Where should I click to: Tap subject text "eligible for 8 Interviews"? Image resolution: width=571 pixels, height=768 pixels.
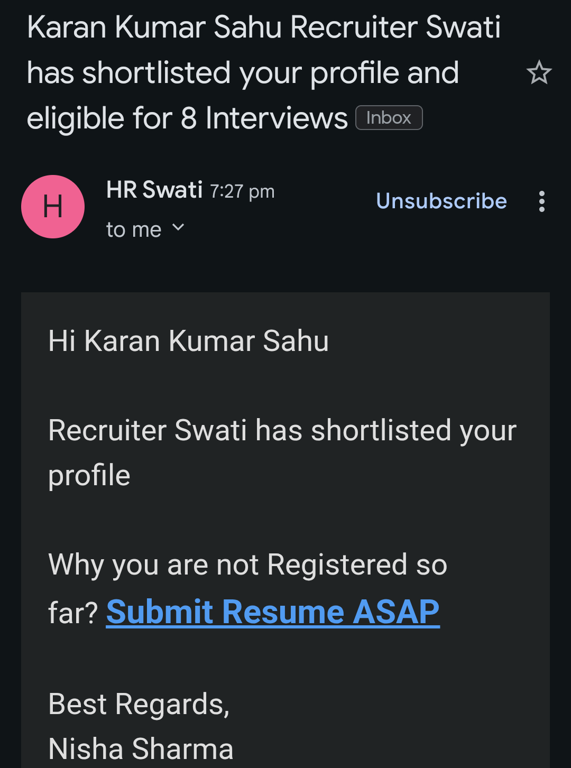(x=187, y=118)
